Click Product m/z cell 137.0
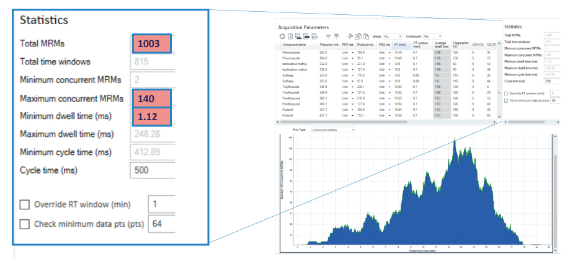Image resolution: width=583 pixels, height=267 pixels. [x=361, y=92]
